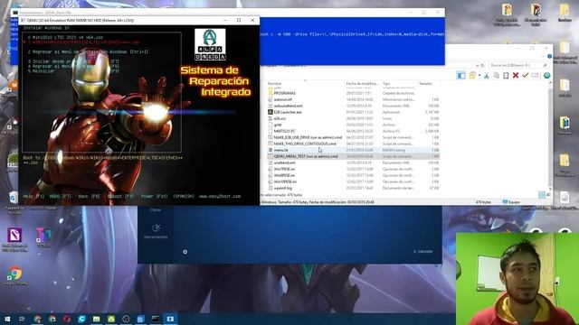Open the dropdown arrow beside the folder toolbar icon

pyautogui.click(x=479, y=76)
